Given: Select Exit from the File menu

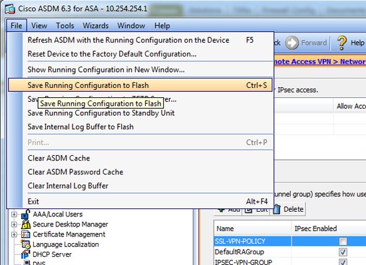Looking at the screenshot, I should click(140, 202).
